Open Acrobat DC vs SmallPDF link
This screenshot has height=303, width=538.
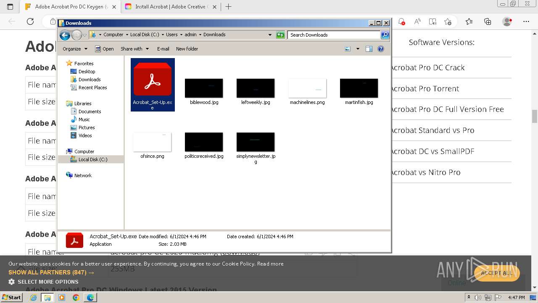tap(432, 151)
